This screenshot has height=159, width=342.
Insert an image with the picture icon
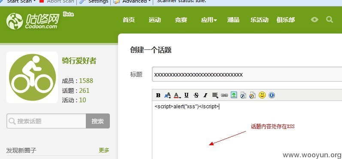pyautogui.click(x=234, y=95)
